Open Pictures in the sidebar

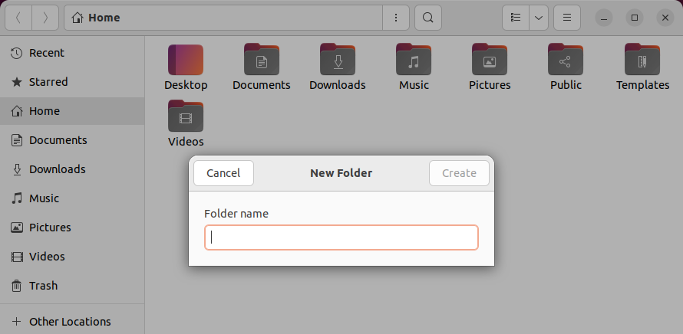coord(72,228)
